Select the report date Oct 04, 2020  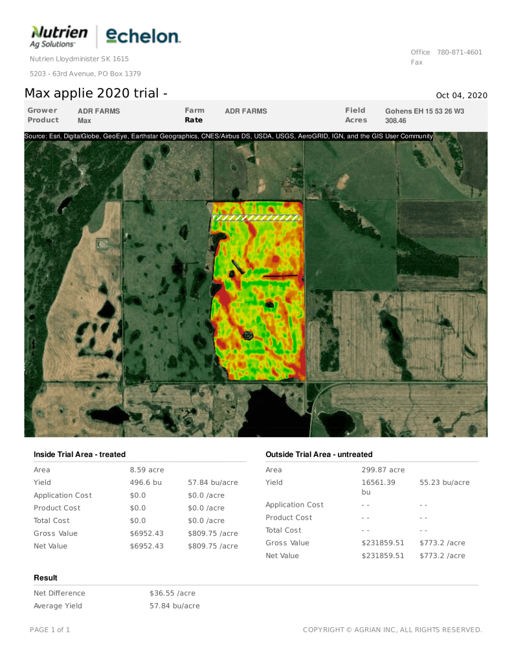462,96
